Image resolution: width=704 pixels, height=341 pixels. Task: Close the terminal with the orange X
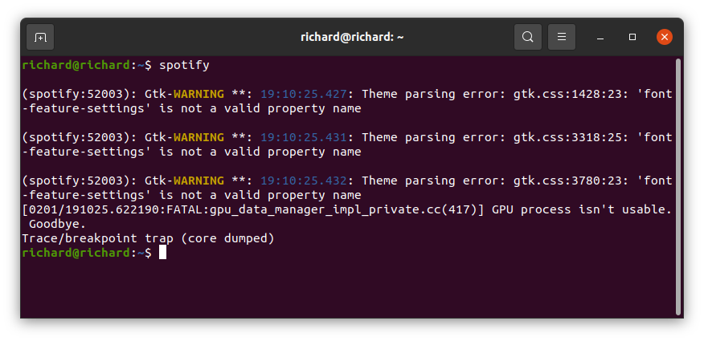click(665, 37)
